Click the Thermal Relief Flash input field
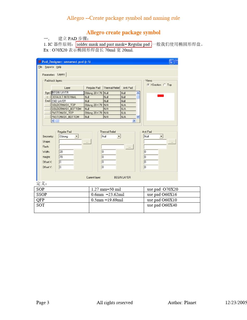The width and height of the screenshot is (247, 320). click(x=113, y=147)
